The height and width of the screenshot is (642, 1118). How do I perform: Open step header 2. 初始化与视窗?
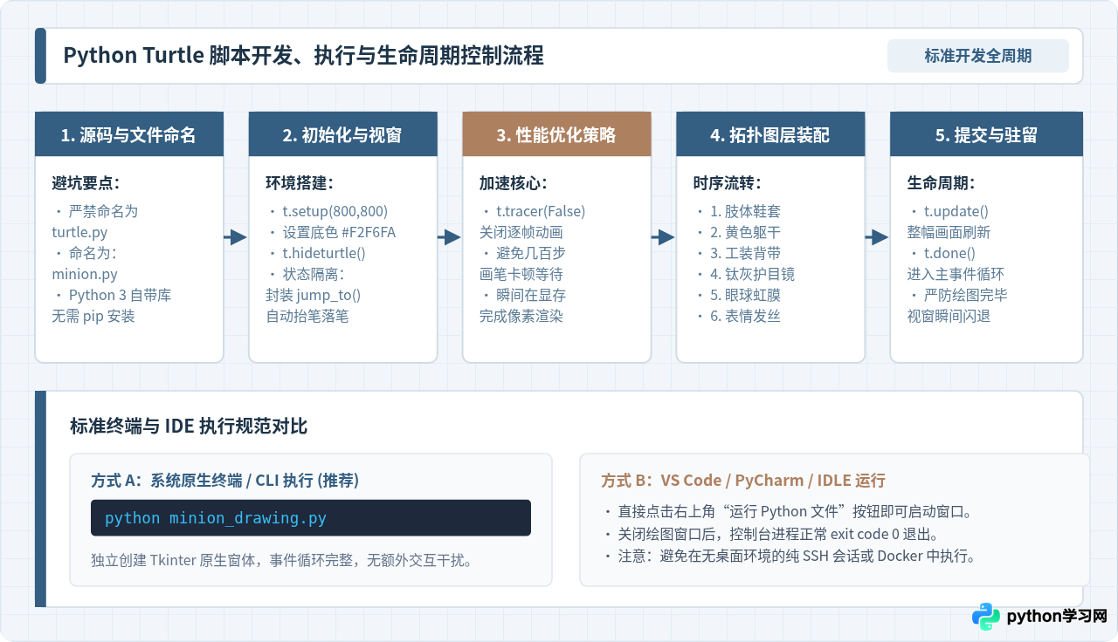342,134
